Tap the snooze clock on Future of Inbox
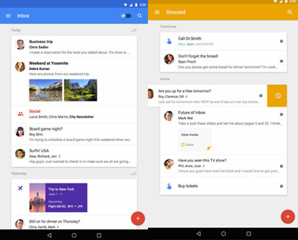Viewport: 298px width, 240px height. click(x=281, y=115)
